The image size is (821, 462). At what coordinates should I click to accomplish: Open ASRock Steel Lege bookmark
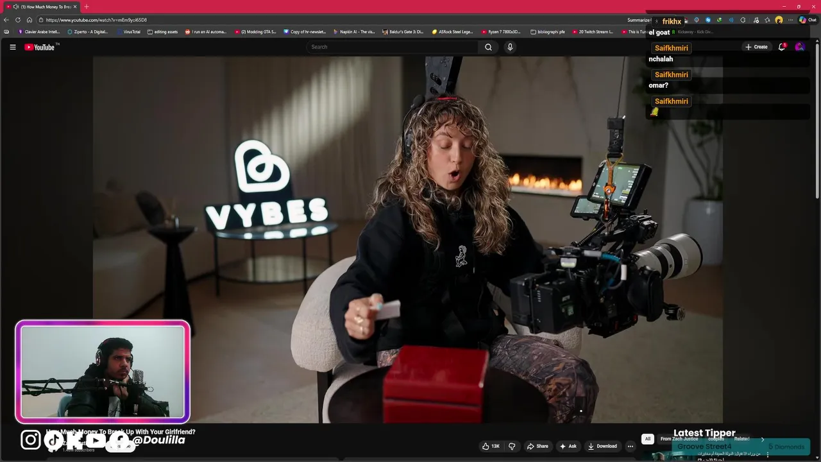(453, 31)
